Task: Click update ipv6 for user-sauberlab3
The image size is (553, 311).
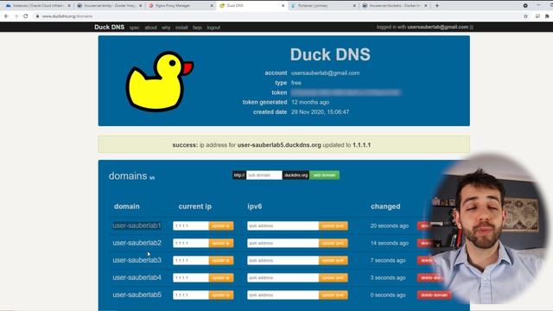Action: (x=334, y=260)
